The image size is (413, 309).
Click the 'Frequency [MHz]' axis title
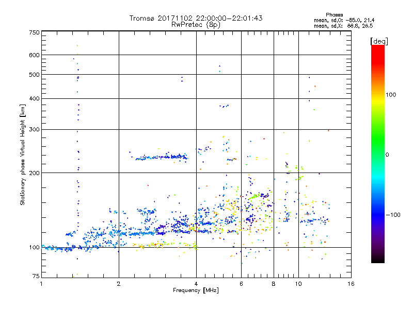[x=196, y=290]
